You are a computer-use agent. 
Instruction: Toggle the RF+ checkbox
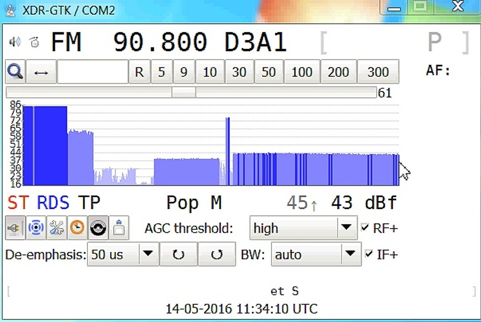(x=365, y=228)
